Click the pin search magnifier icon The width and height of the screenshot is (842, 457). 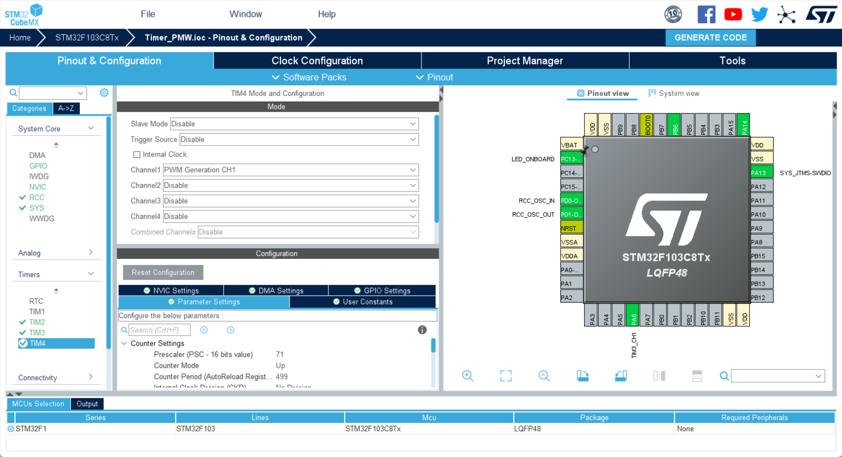[724, 376]
